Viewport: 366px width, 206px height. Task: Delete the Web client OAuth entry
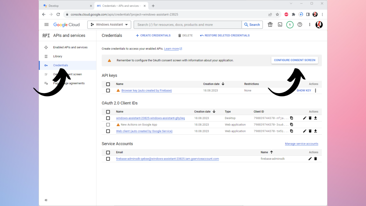(x=310, y=131)
